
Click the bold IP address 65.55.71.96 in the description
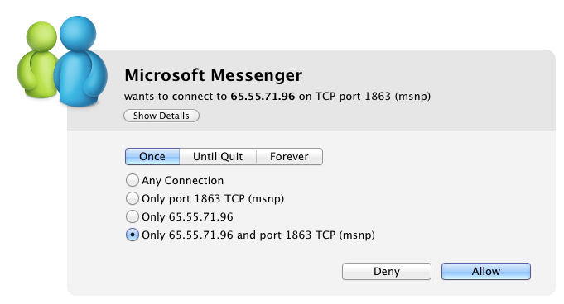click(x=263, y=96)
